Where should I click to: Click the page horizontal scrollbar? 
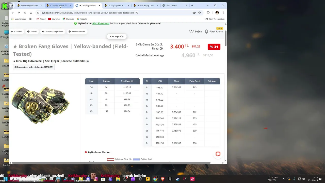pyautogui.click(x=111, y=163)
